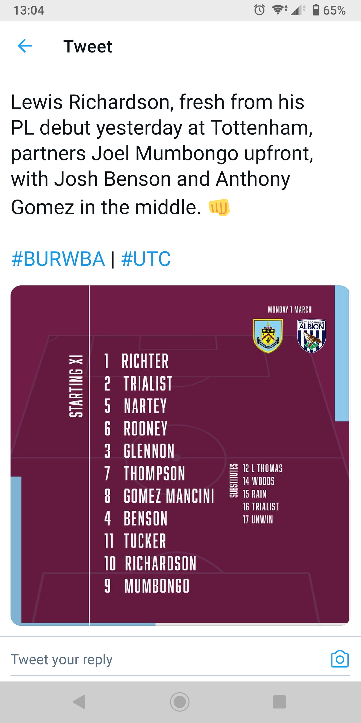Tap the West Bromwich Albion crest
The width and height of the screenshot is (361, 723).
(x=311, y=336)
